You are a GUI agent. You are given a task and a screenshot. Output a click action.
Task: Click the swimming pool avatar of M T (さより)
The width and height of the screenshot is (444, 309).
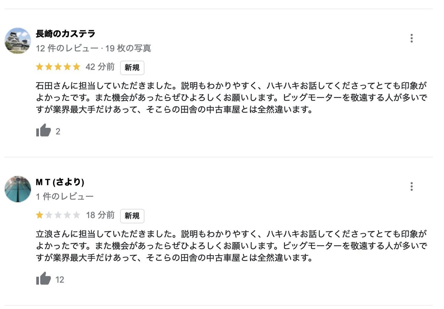point(18,189)
